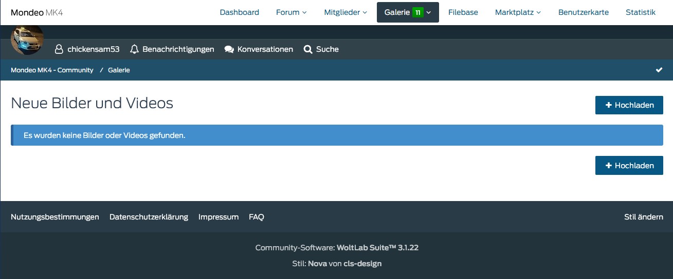Expand the Forum dropdown menu
The width and height of the screenshot is (673, 279).
point(291,12)
